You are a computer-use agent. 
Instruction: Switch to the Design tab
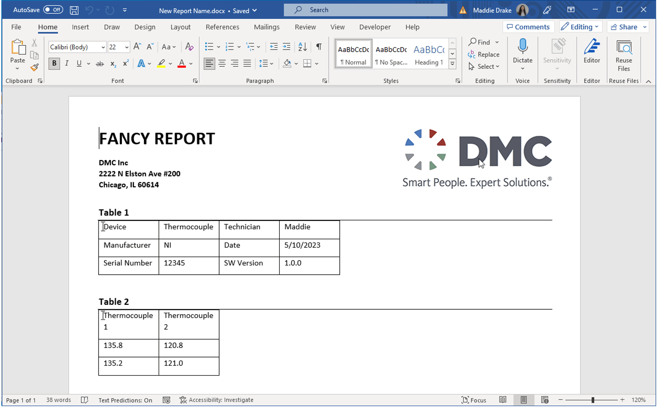click(145, 27)
